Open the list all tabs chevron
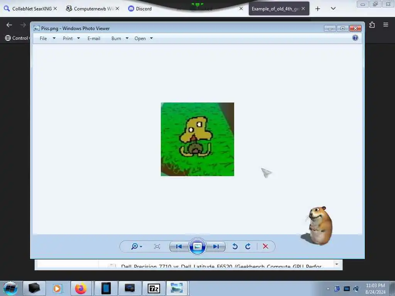Screen dimensions: 395x296 click(x=333, y=8)
